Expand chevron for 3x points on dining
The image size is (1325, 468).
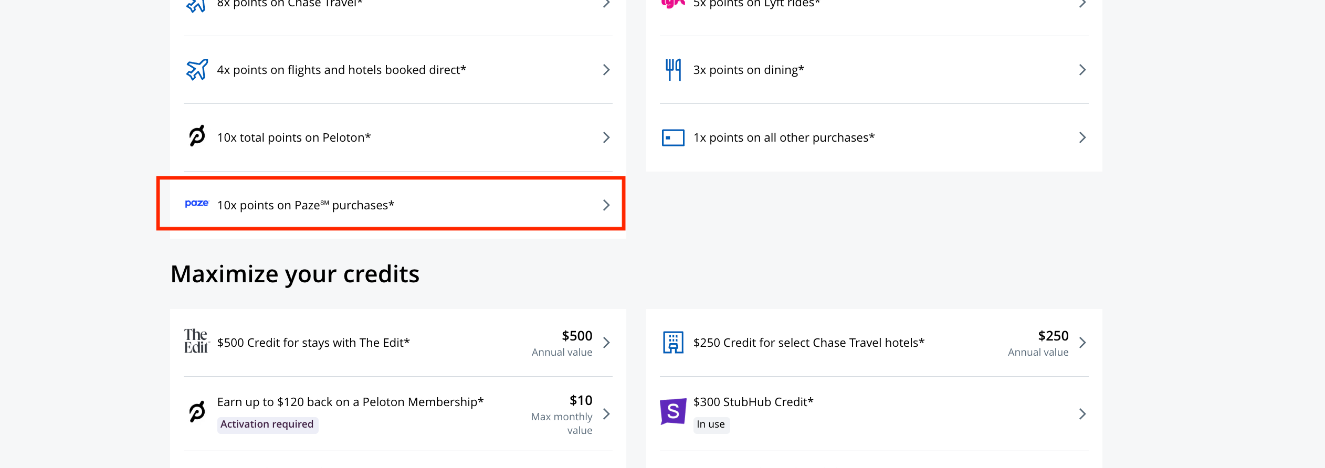(x=1082, y=70)
